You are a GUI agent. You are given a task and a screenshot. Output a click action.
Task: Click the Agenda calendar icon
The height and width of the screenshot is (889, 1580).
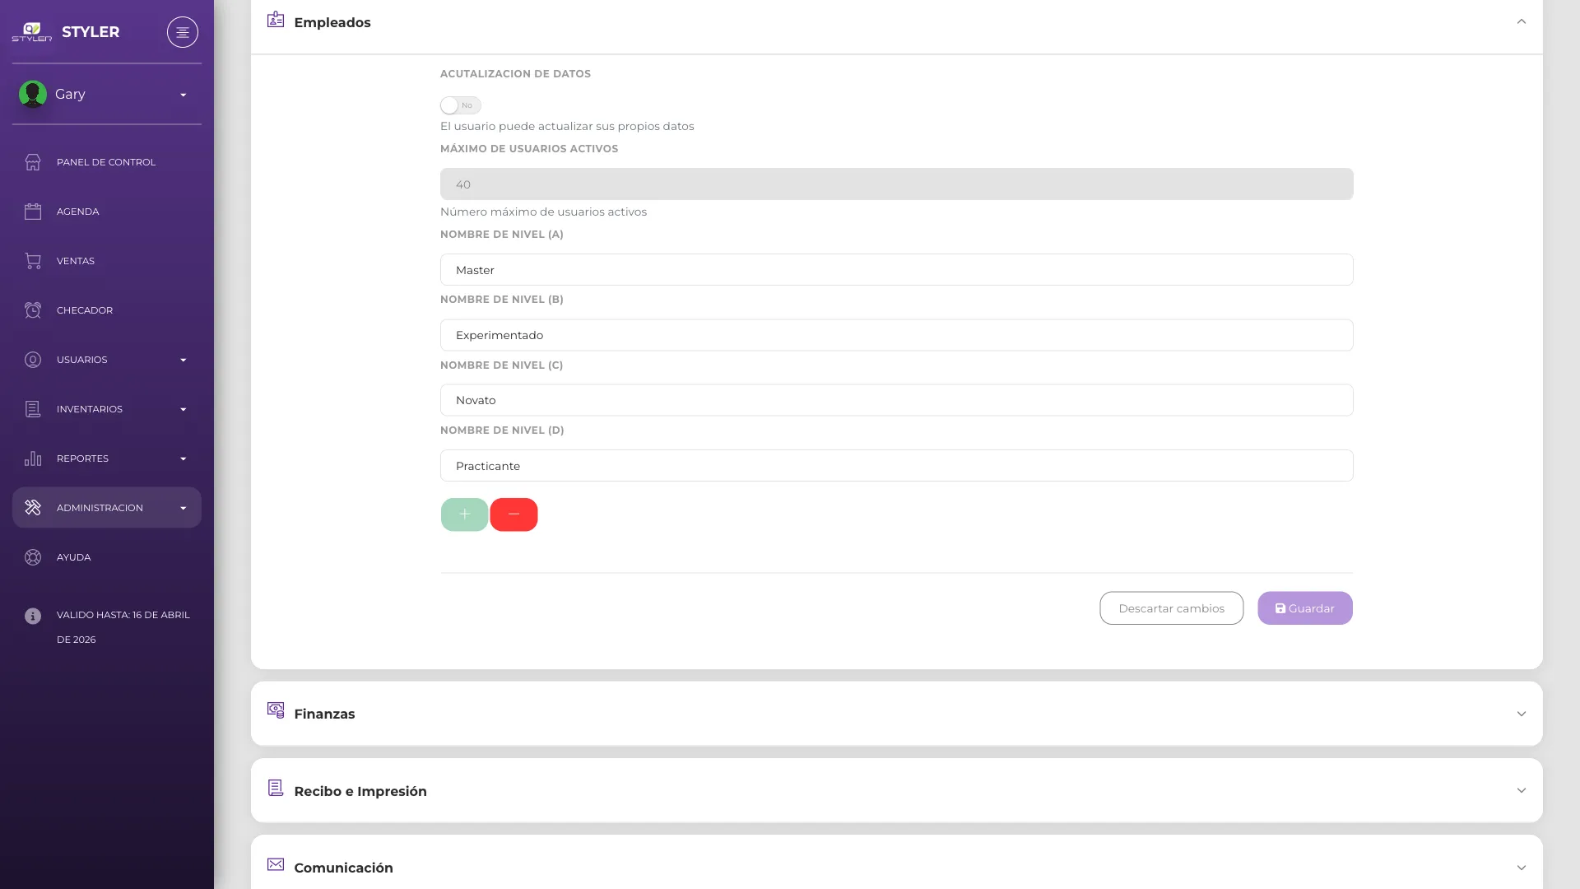tap(33, 212)
